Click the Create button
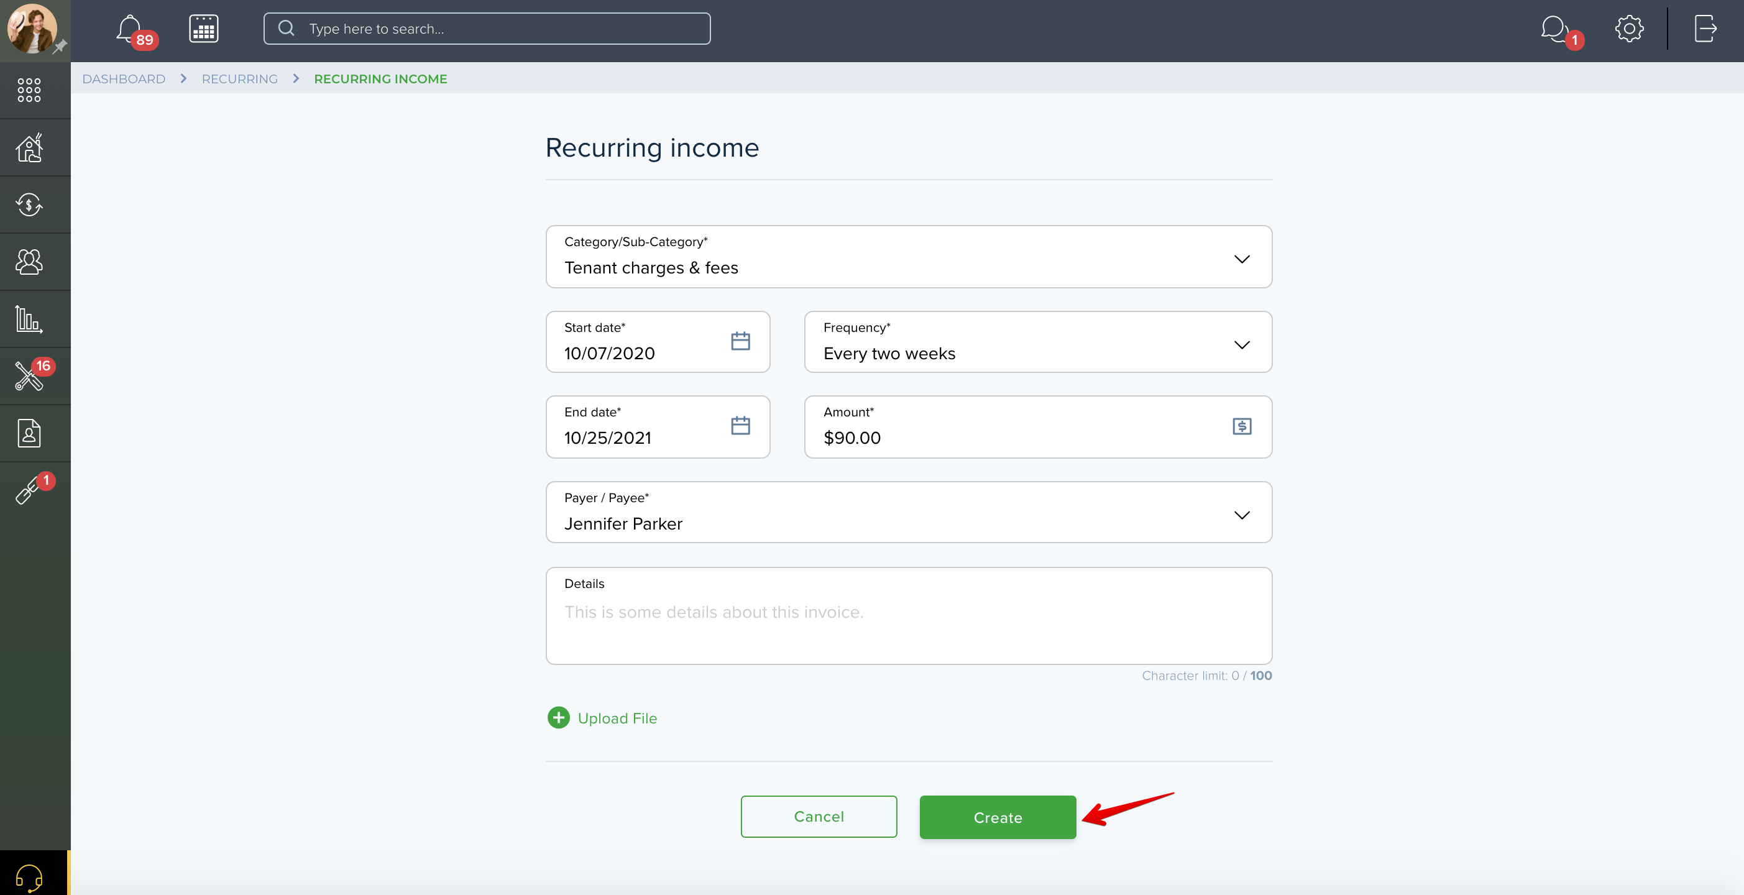Screen dimensions: 1744x895 (x=998, y=817)
